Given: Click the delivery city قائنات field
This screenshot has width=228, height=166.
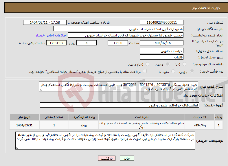Looking at the screenshot, I should click(x=161, y=57).
